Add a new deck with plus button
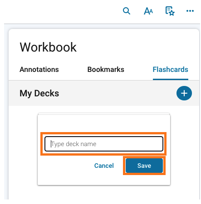 (x=184, y=93)
